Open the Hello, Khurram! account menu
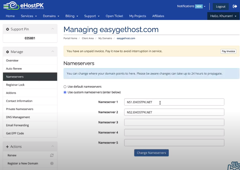 [x=223, y=16]
